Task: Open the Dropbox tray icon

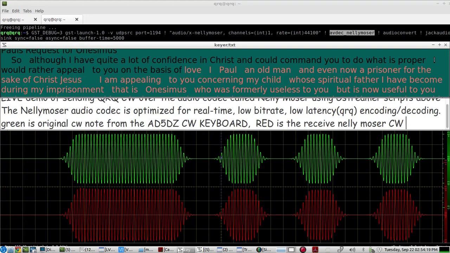Action: 379,249
